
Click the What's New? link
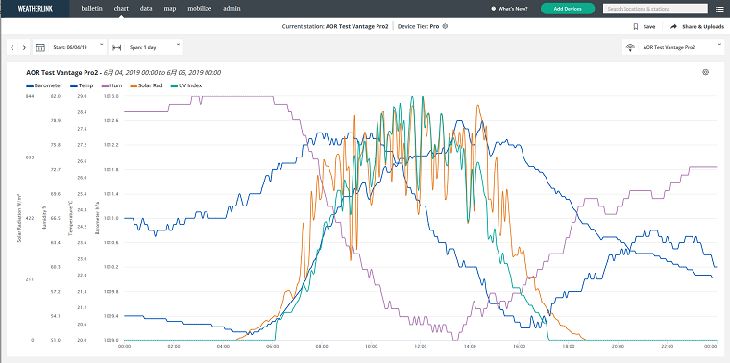pyautogui.click(x=513, y=9)
